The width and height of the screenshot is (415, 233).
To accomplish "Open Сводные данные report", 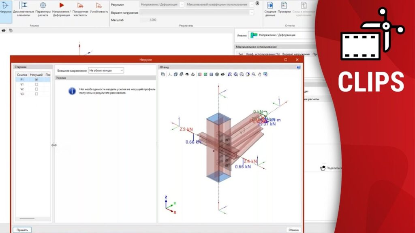I will click(x=270, y=5).
